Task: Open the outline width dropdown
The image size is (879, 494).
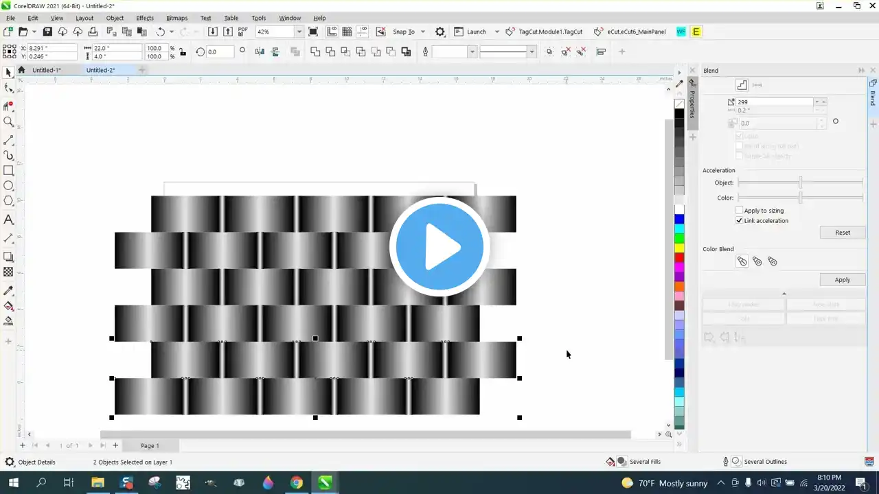Action: [472, 51]
